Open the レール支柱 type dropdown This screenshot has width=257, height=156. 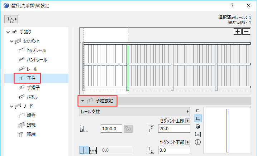[x=134, y=112]
